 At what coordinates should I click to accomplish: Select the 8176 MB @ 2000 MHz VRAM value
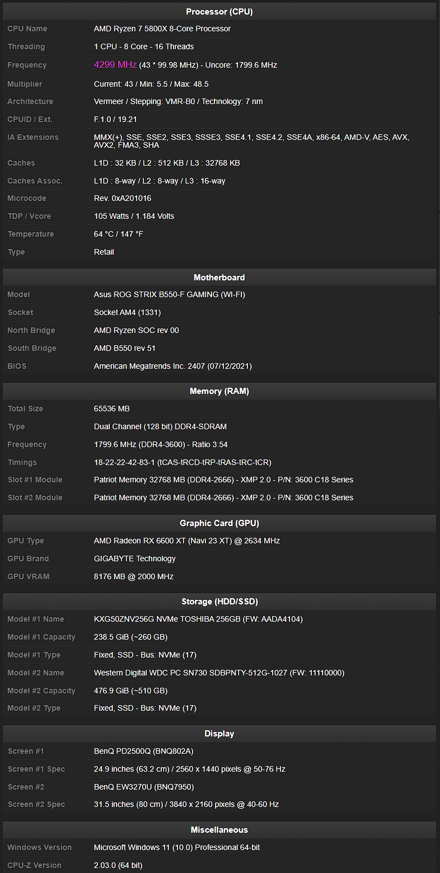pyautogui.click(x=134, y=576)
